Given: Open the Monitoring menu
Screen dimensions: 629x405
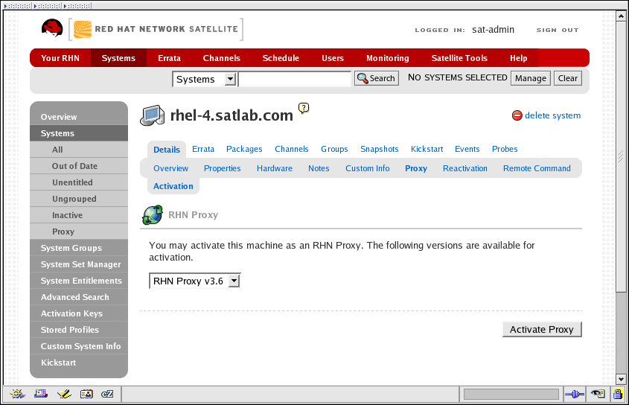Looking at the screenshot, I should [388, 58].
